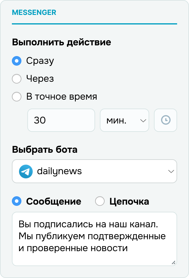The height and width of the screenshot is (278, 189).
Task: Open the MESSENGER tab
Action: pyautogui.click(x=34, y=13)
